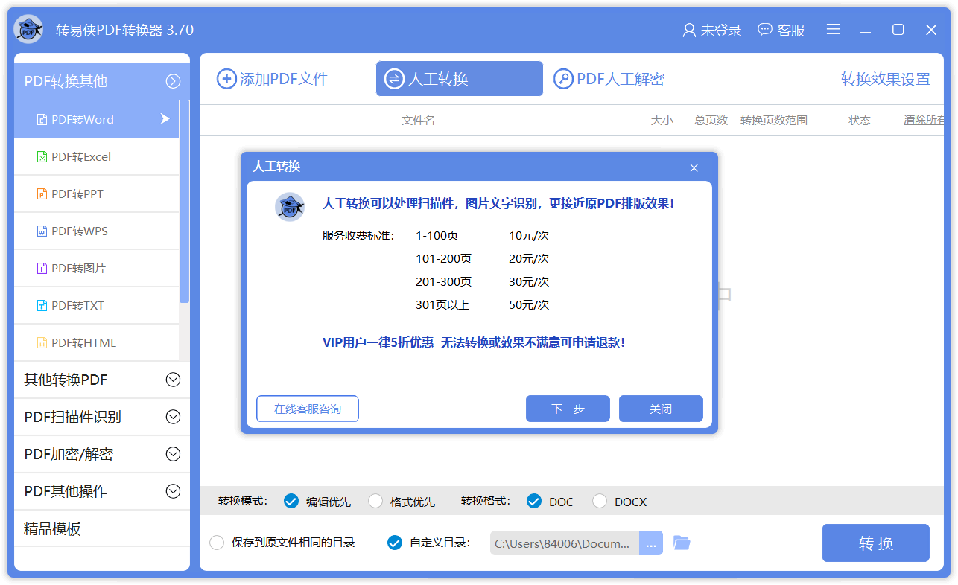Choose DOC output format
958x585 pixels.
tap(533, 501)
